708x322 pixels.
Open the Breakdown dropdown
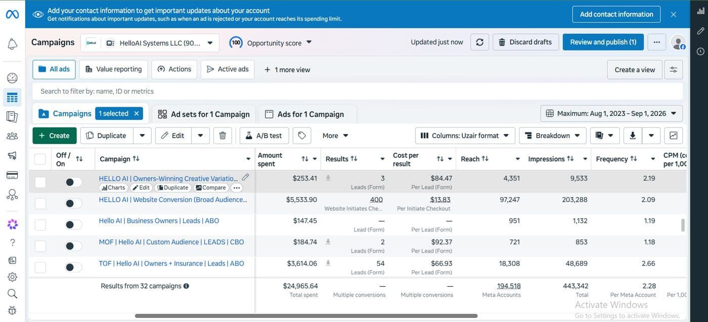[553, 135]
